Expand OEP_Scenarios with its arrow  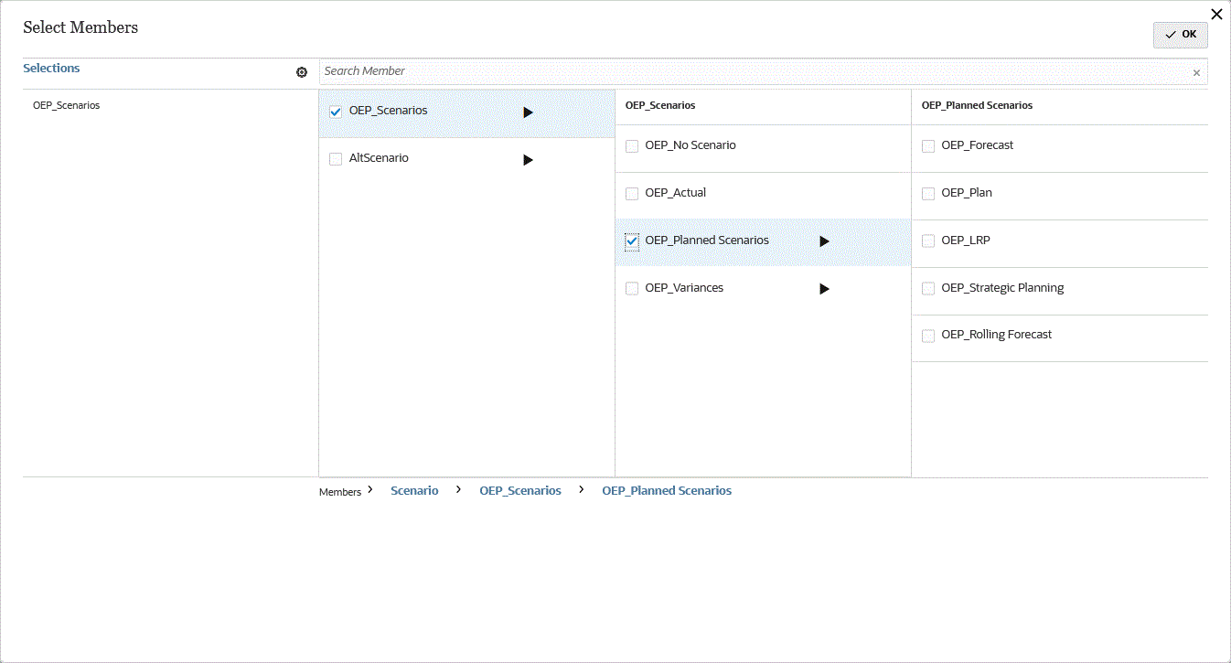(x=528, y=112)
